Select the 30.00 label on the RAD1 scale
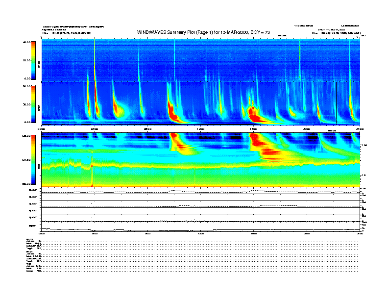388x300 pixels. pos(27,104)
